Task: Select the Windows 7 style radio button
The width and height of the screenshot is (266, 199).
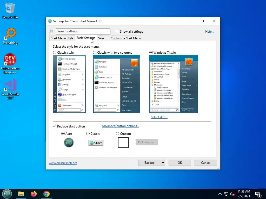Action: click(x=151, y=53)
